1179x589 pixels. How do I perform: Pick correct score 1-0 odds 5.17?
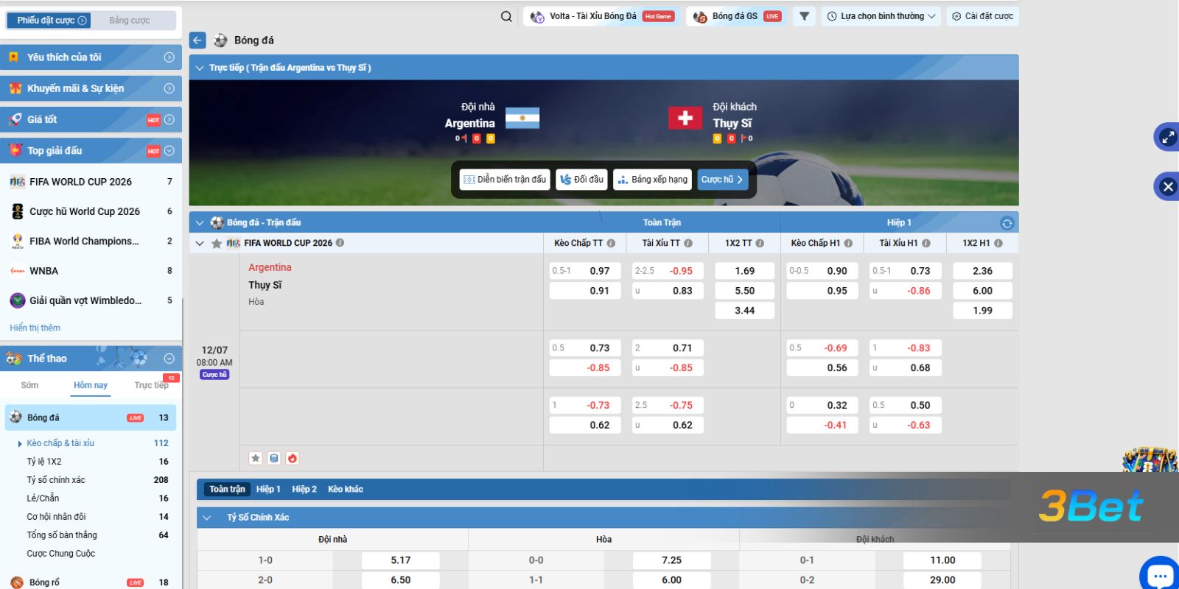pyautogui.click(x=400, y=560)
